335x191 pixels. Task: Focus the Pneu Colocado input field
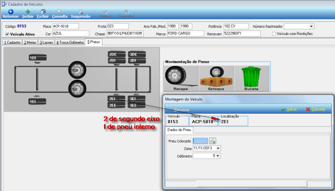tap(200, 141)
